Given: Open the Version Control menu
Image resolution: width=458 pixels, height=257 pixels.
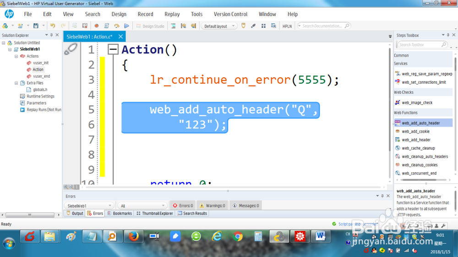Looking at the screenshot, I should click(230, 14).
